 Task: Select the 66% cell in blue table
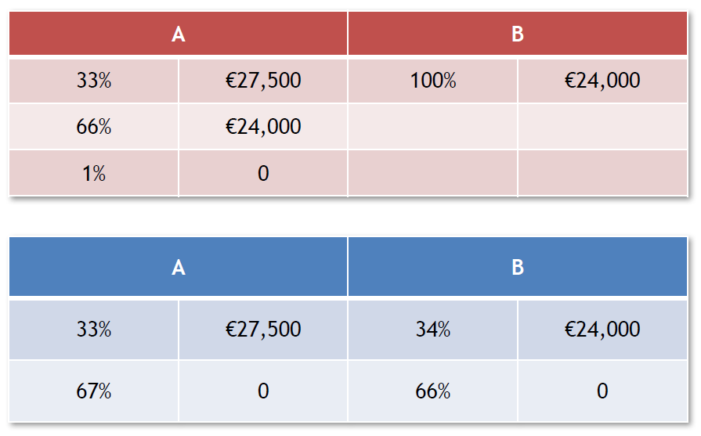(433, 391)
